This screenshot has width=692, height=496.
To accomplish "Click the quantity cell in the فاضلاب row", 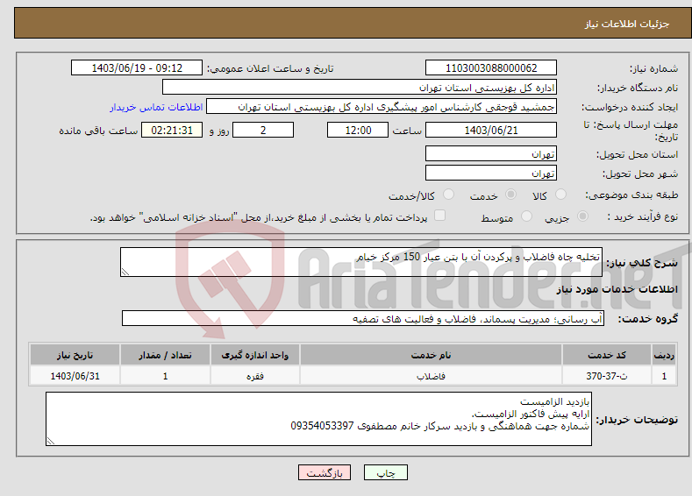I will coord(165,376).
